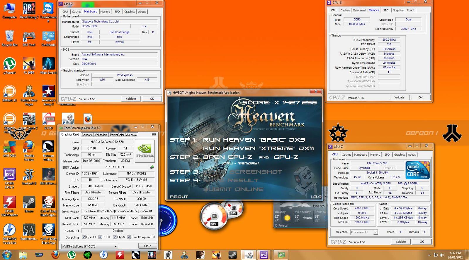Click the Intel Core i5 logo in CPU-Z
This screenshot has height=260, width=469.
point(418,170)
